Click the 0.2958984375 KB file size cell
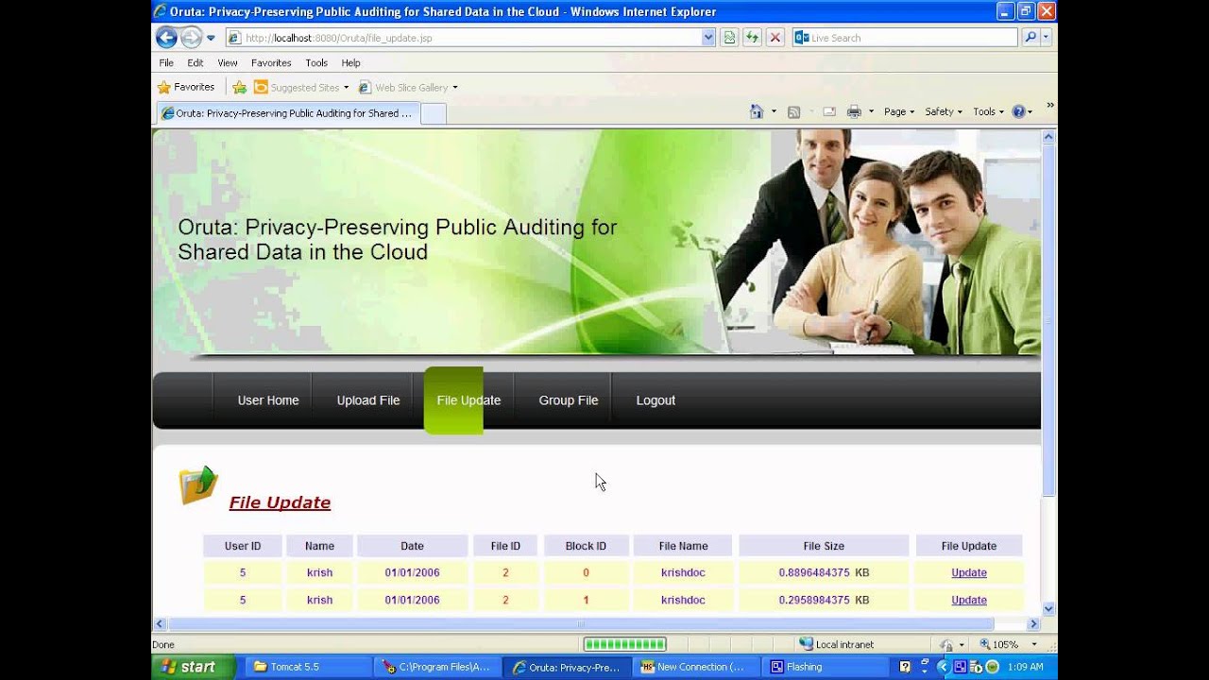Viewport: 1209px width, 680px height. tap(824, 600)
